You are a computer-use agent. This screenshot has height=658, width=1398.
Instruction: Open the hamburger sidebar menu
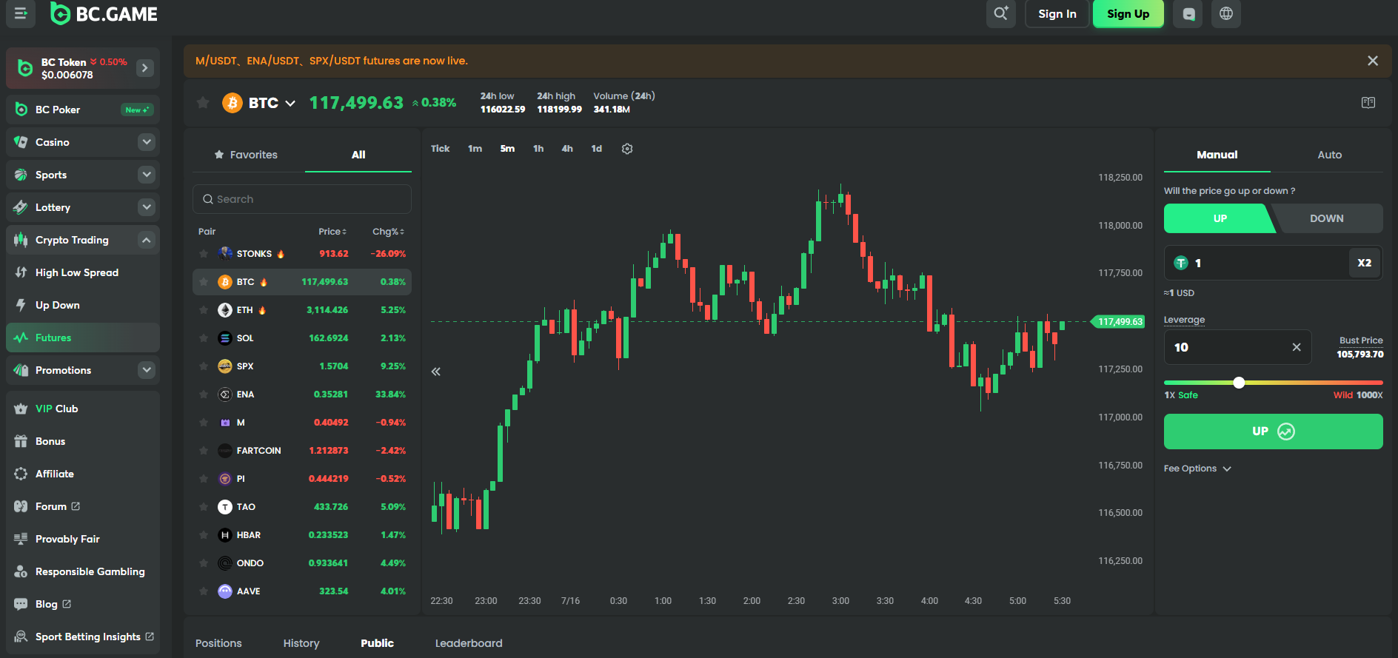21,13
